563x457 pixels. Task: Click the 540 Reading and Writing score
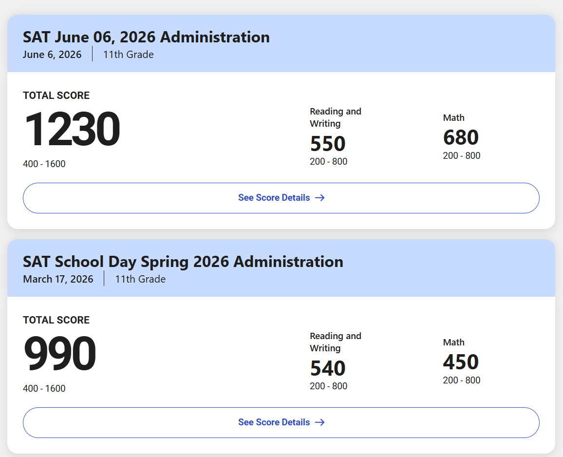click(x=327, y=368)
